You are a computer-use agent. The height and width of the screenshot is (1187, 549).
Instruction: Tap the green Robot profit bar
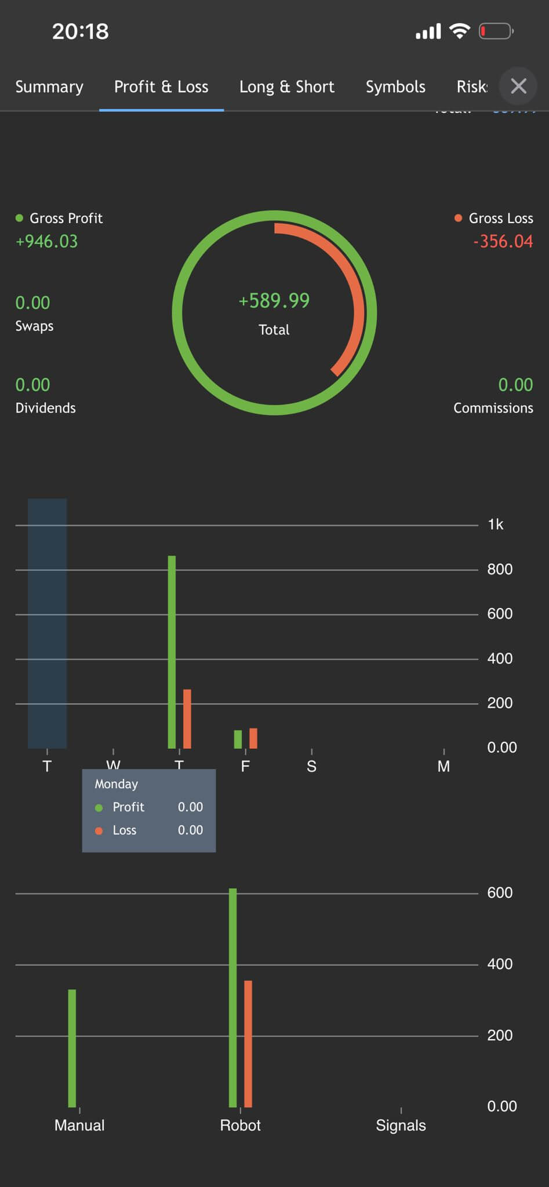pos(232,997)
